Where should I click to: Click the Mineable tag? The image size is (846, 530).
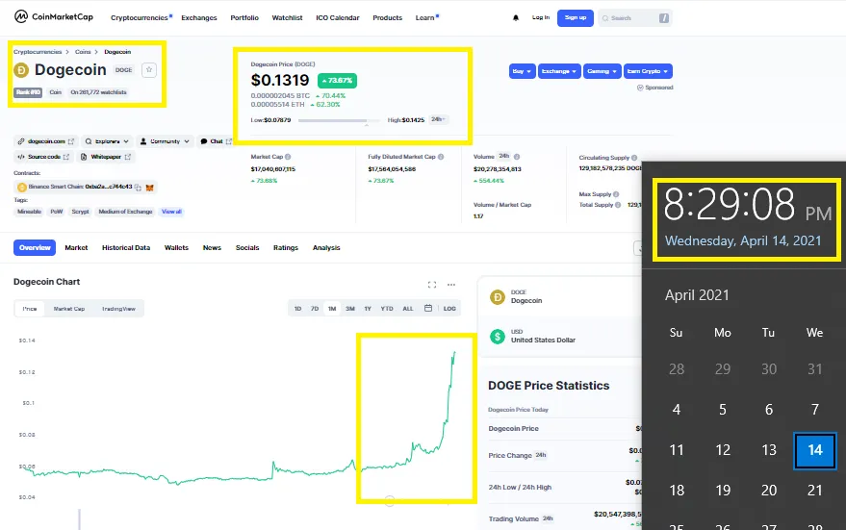[x=29, y=212]
